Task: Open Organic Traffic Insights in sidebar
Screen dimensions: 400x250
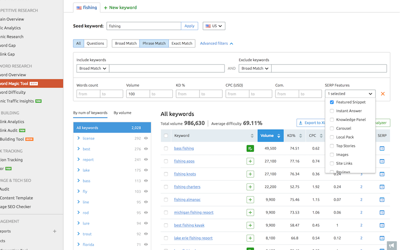Action: click(x=20, y=101)
